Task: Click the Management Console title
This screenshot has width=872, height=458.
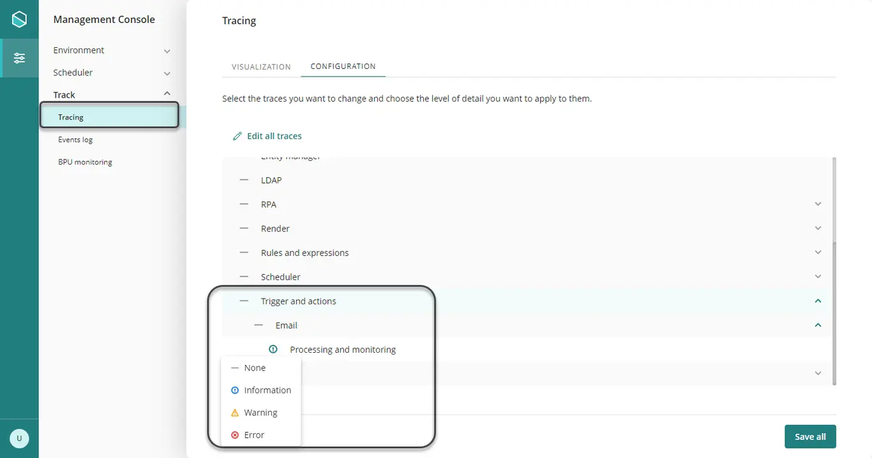Action: (x=104, y=20)
